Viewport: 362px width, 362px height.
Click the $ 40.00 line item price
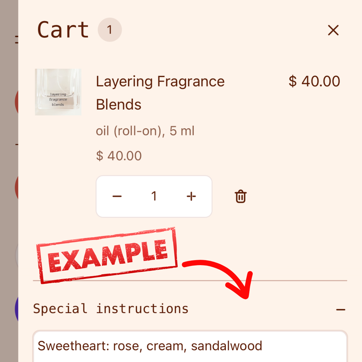tap(314, 81)
